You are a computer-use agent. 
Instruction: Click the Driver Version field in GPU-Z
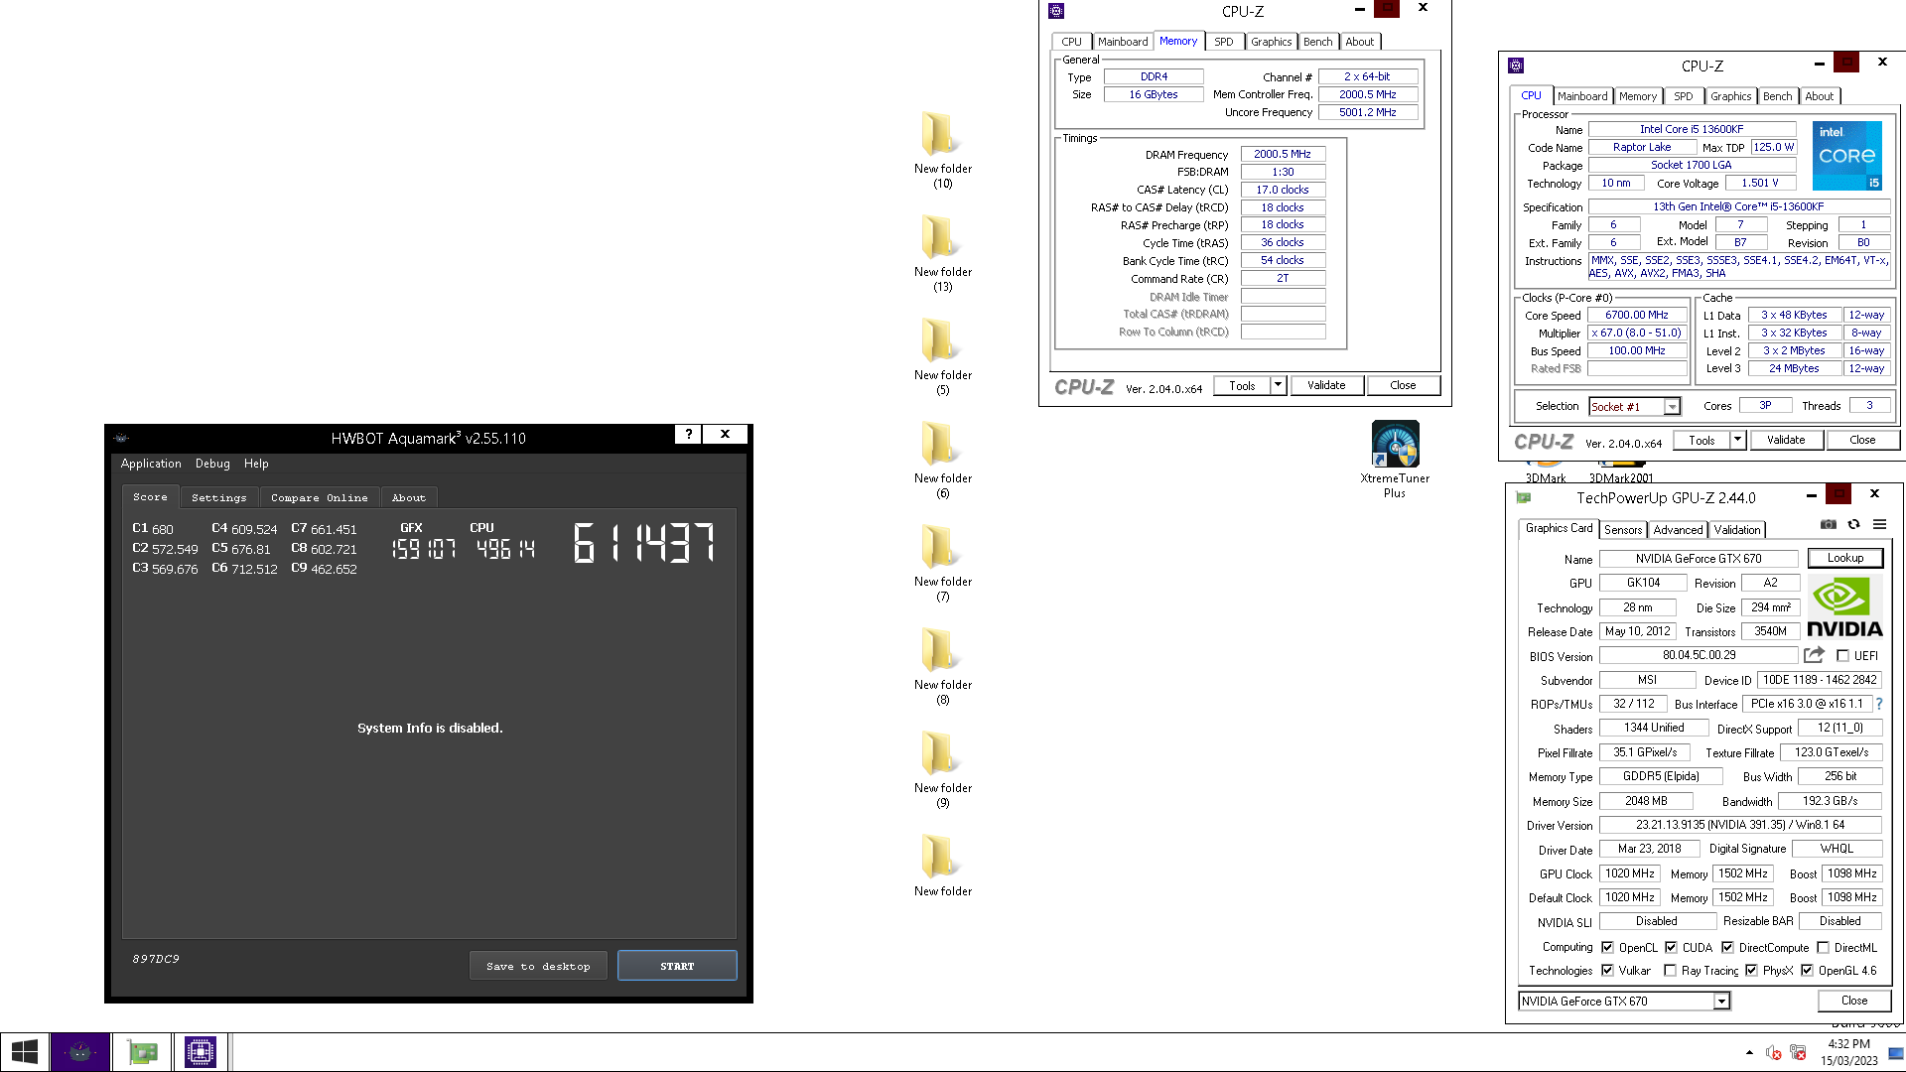(1740, 825)
